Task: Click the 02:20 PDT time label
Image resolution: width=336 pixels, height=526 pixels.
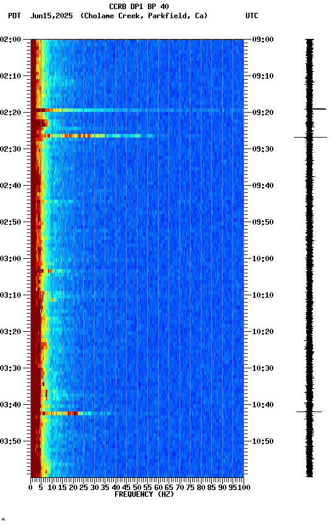Action: pos(10,113)
